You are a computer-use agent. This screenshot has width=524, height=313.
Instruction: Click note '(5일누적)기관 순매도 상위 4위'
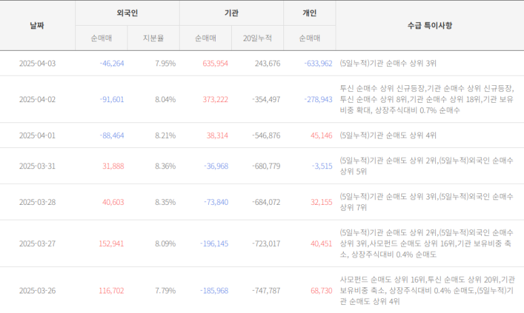pyautogui.click(x=388, y=135)
